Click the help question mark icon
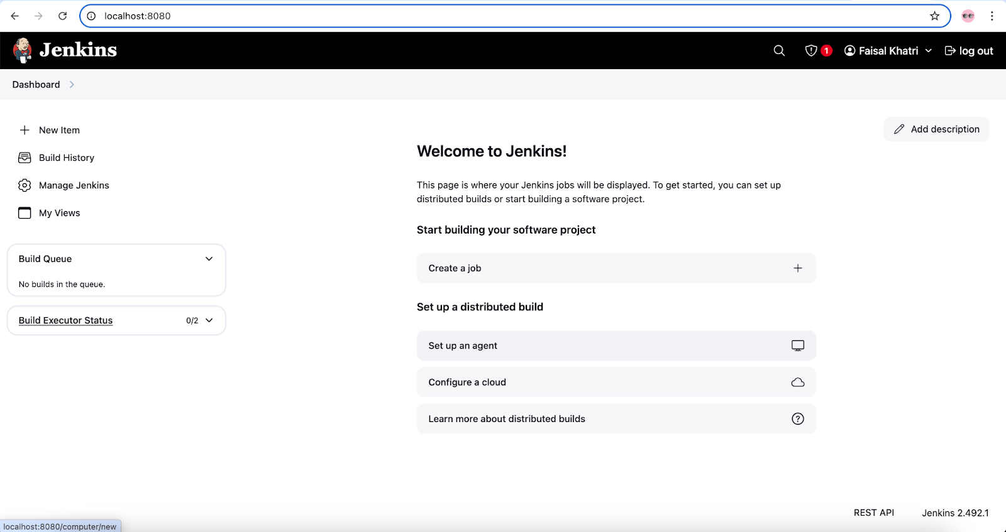Screen dimensions: 1006x532 point(798,419)
